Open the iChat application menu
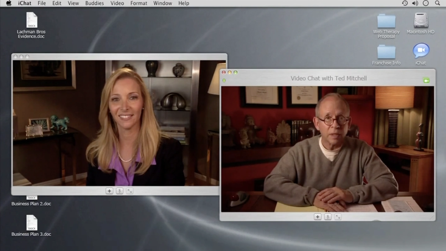The height and width of the screenshot is (251, 446). coord(25,3)
